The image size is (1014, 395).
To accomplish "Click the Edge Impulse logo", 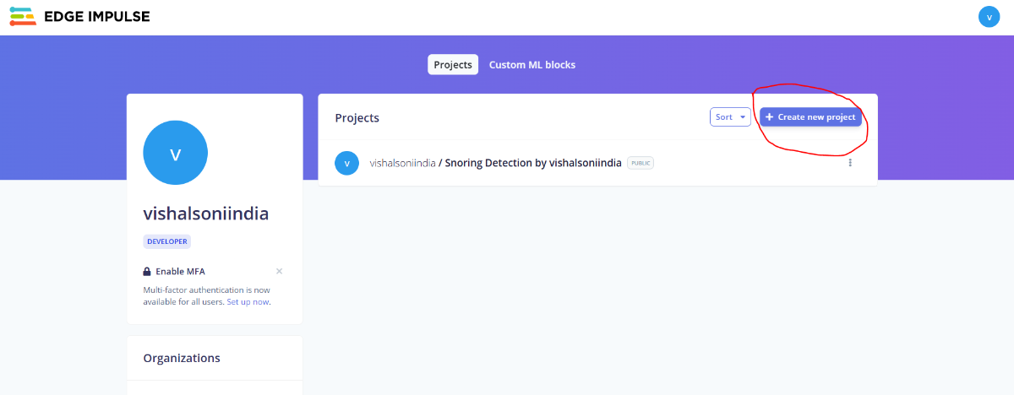I will click(x=80, y=16).
